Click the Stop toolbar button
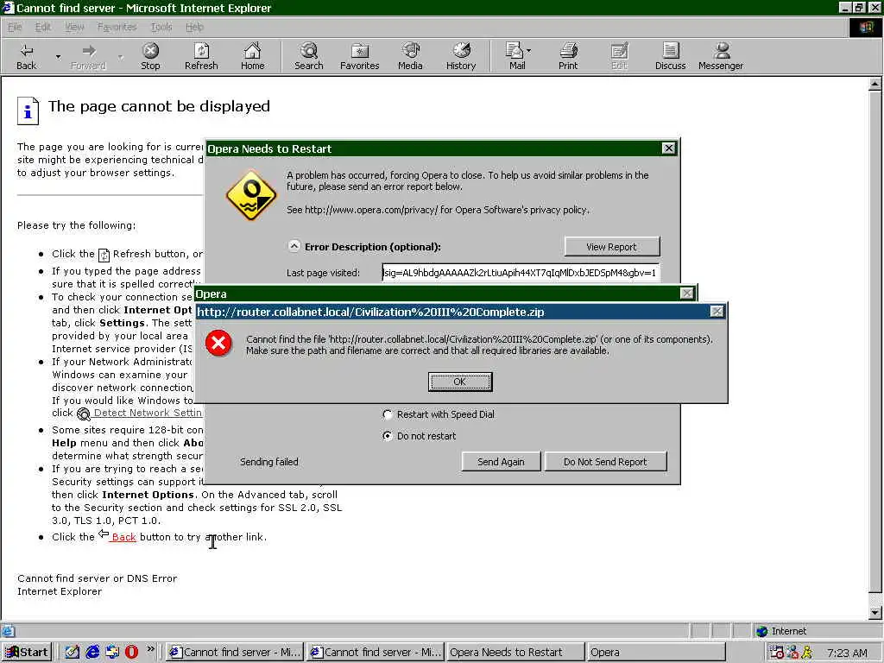884x663 pixels. click(x=150, y=56)
